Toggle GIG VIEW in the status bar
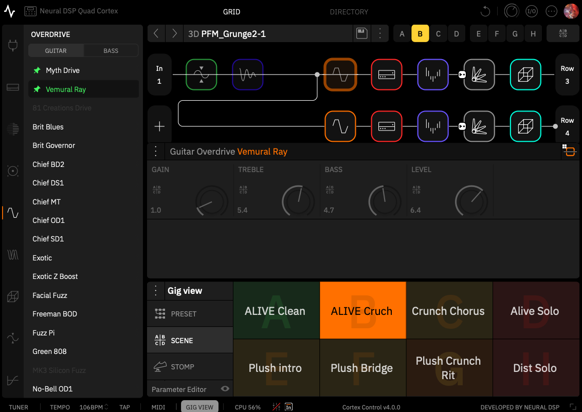 199,407
